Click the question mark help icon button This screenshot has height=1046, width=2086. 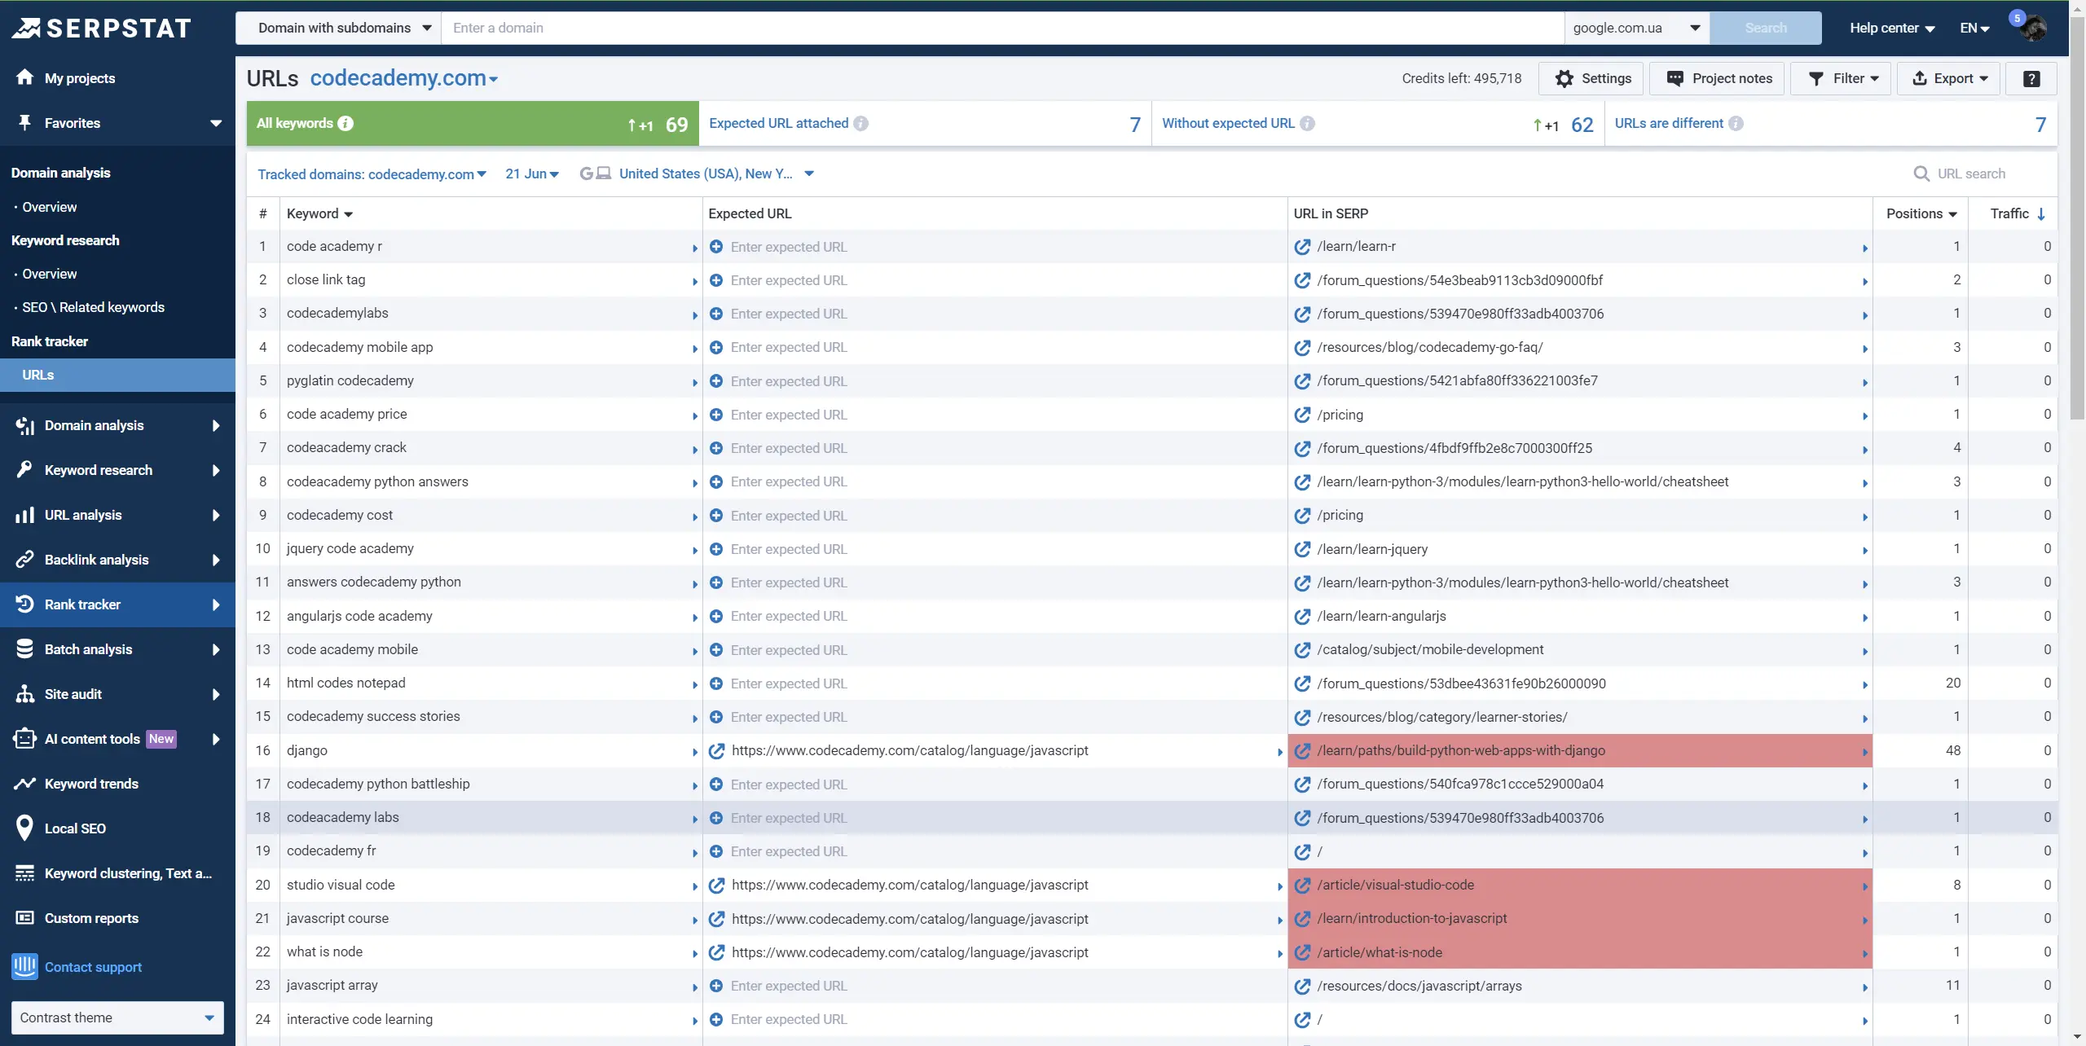point(2031,78)
